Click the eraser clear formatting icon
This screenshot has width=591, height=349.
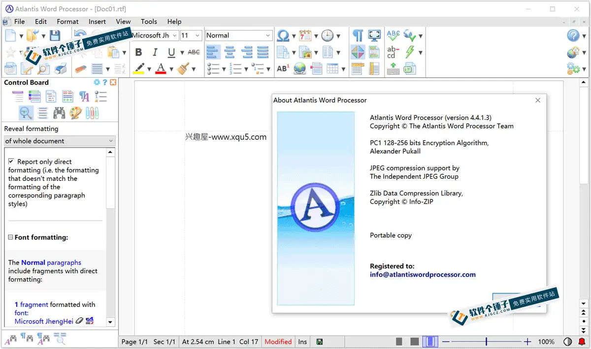(x=80, y=69)
